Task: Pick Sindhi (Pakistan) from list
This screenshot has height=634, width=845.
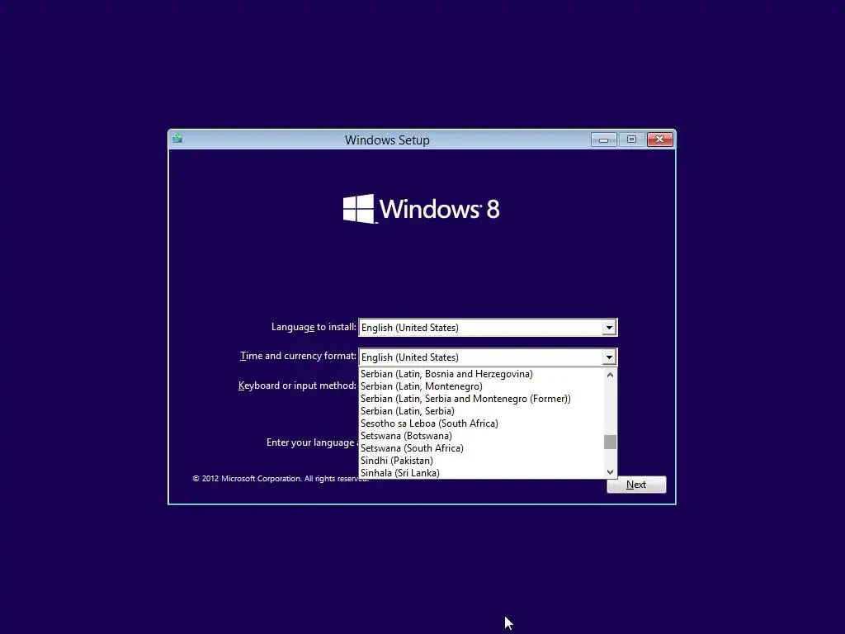Action: (482, 461)
